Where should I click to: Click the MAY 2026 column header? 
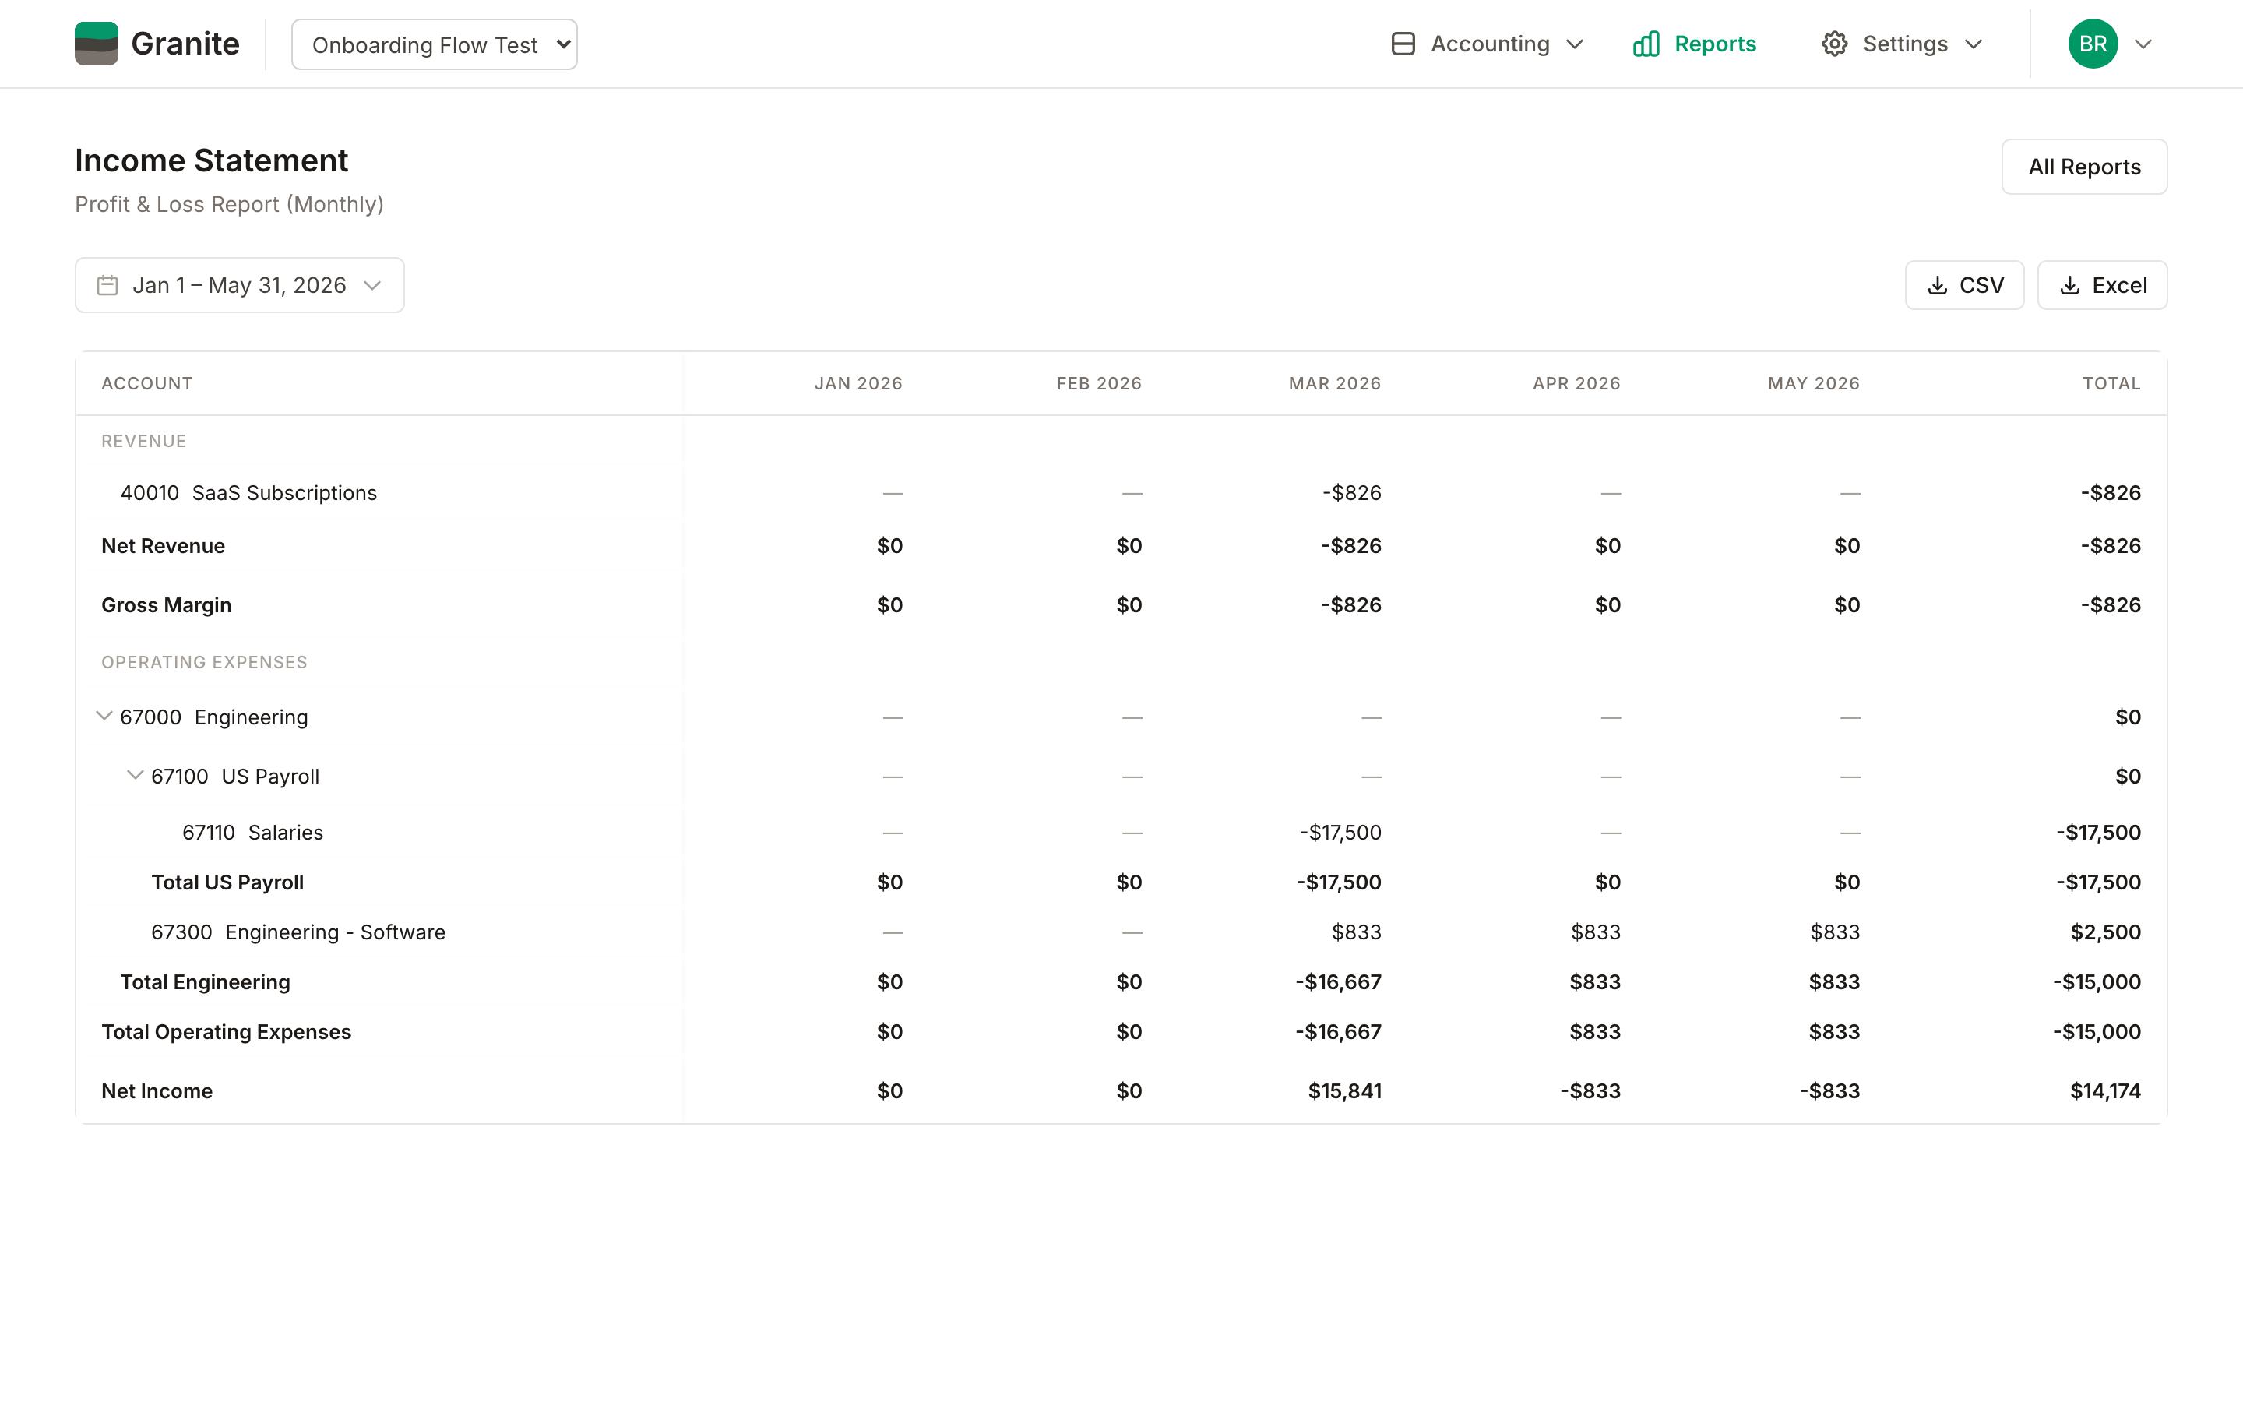[x=1814, y=384]
